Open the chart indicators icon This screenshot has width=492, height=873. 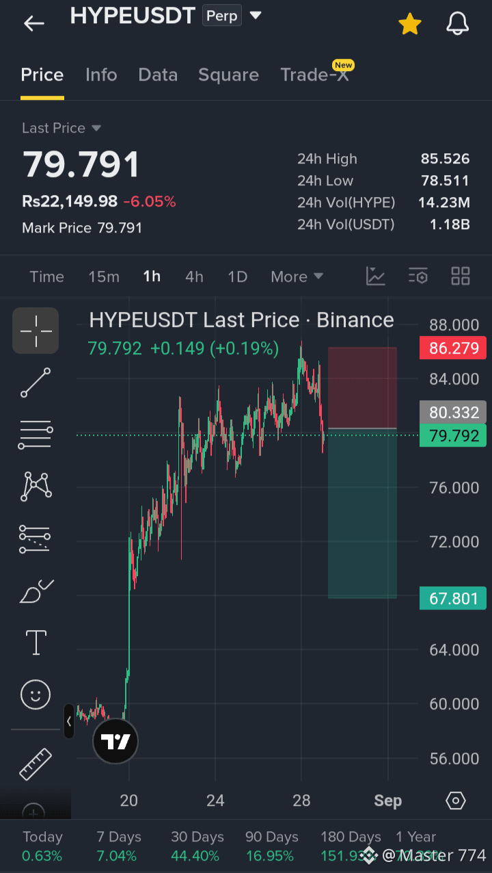[x=376, y=276]
